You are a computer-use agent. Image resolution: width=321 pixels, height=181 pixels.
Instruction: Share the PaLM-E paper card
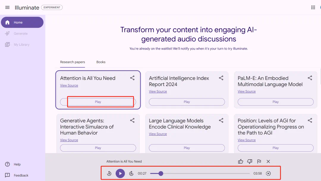pyautogui.click(x=310, y=78)
